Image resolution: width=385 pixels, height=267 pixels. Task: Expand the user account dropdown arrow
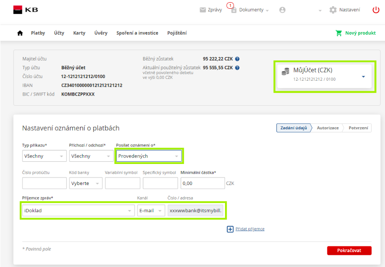pos(320,11)
